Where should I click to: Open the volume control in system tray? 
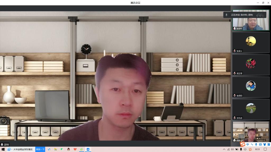(x=232, y=149)
